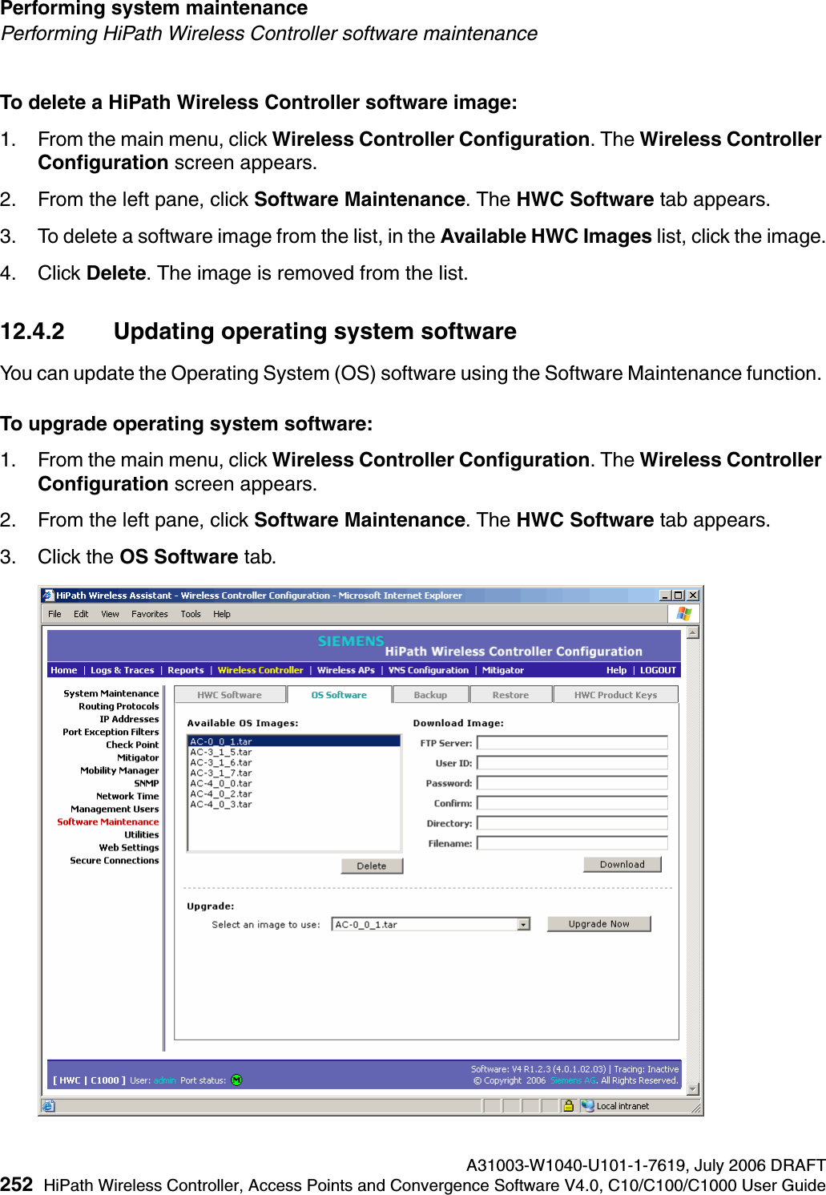826x1195 pixels.
Task: Open the Tools menu
Action: pos(190,614)
